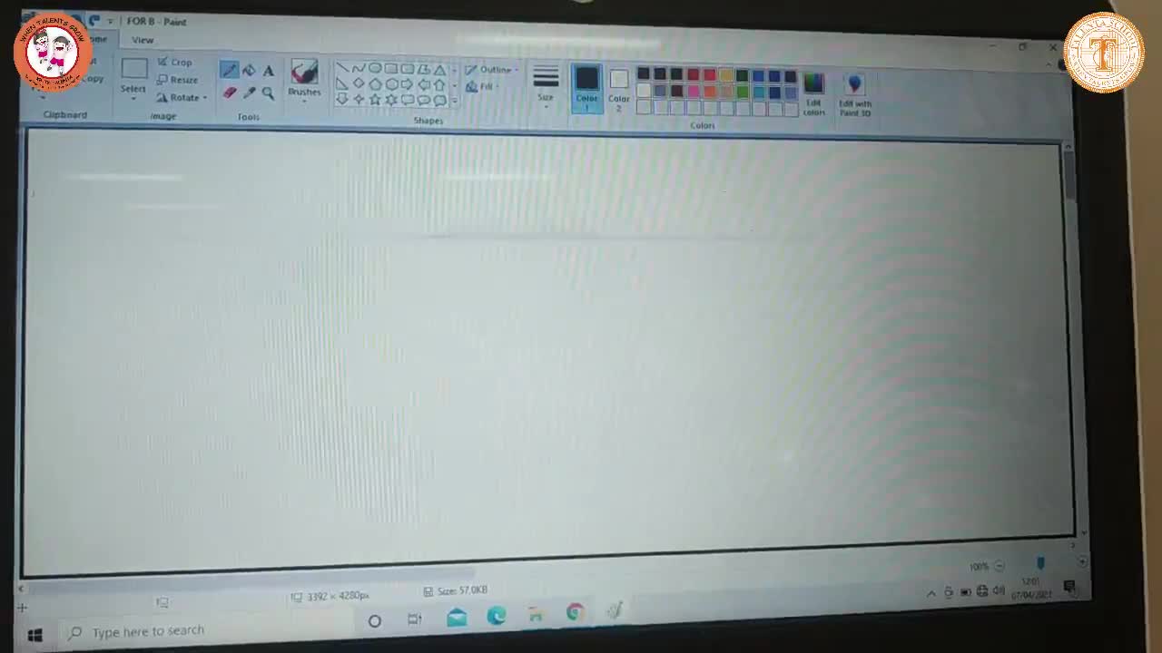
Task: Choose the Rectangle shape
Action: [x=391, y=69]
